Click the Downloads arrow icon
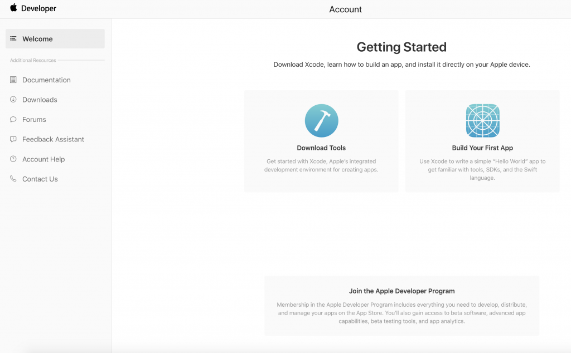 click(13, 99)
